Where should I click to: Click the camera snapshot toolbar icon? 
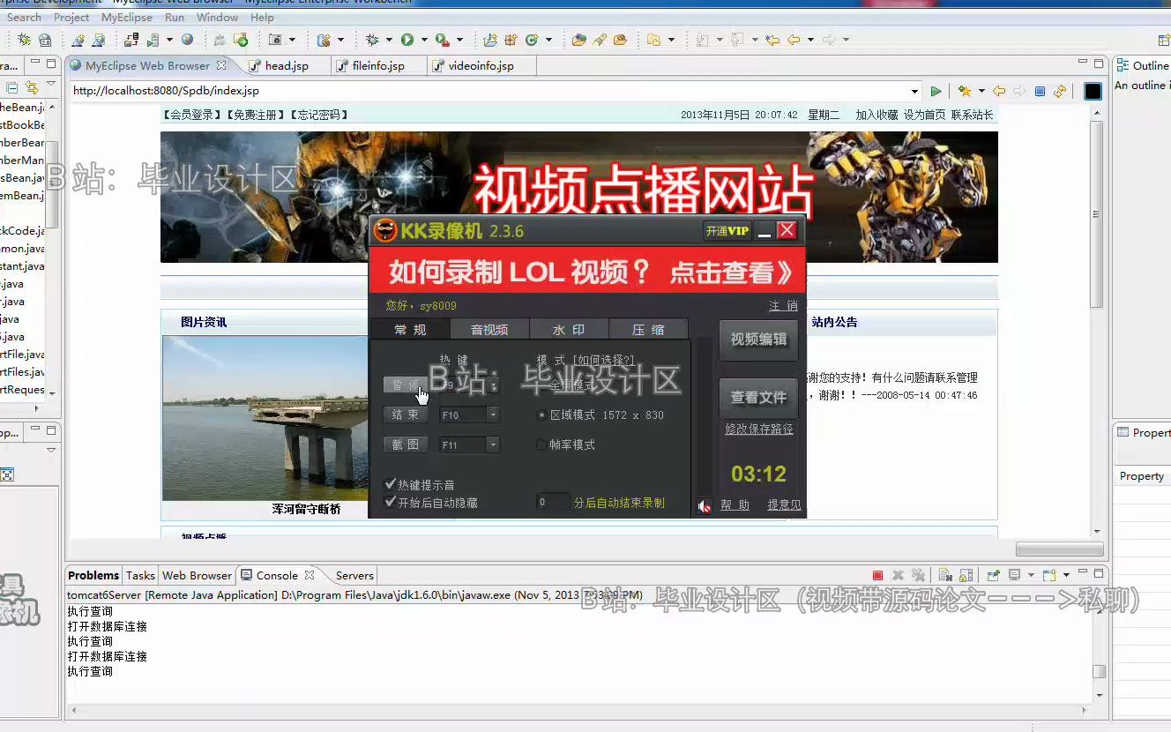tap(274, 40)
